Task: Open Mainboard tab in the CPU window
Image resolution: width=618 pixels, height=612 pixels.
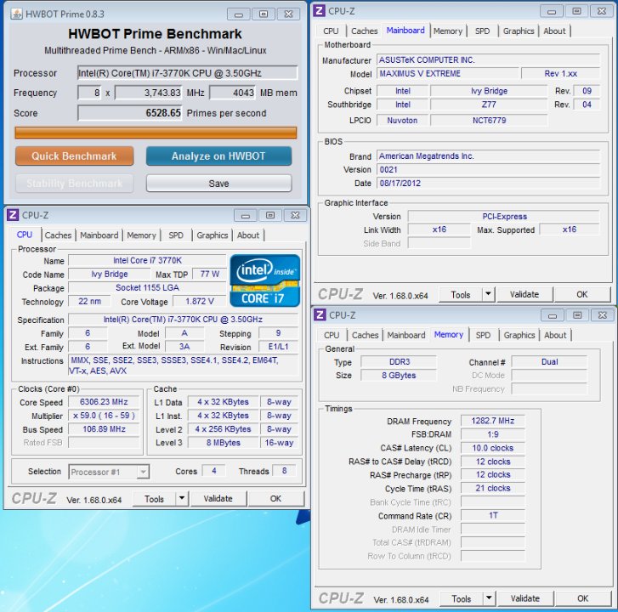Action: [99, 235]
